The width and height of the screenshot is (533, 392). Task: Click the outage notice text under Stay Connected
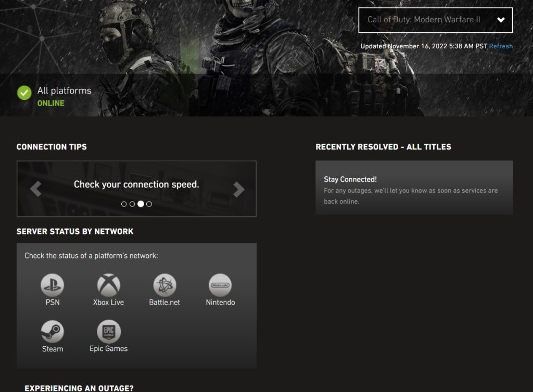(411, 196)
